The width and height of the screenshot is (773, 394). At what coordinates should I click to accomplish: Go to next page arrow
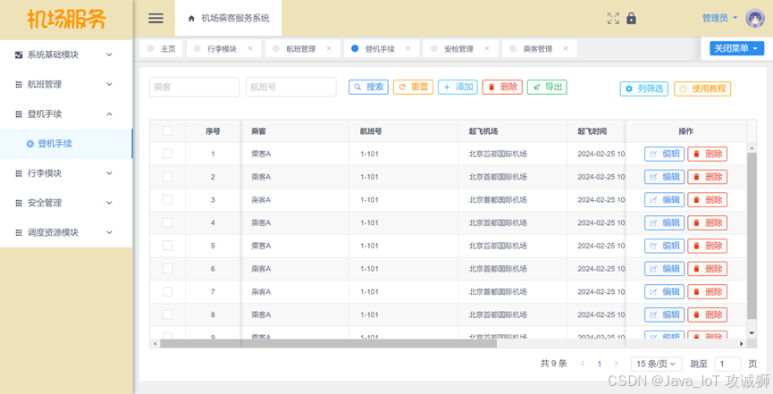point(617,364)
